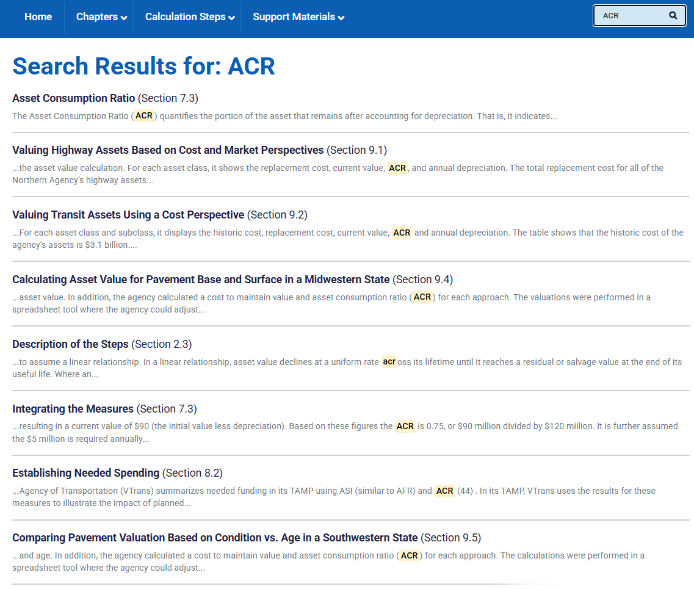
Task: Expand the Support Materials menu
Action: 294,17
